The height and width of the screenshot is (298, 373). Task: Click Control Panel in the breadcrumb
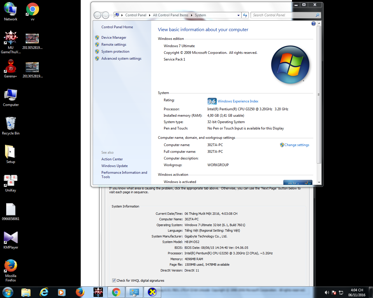click(136, 15)
